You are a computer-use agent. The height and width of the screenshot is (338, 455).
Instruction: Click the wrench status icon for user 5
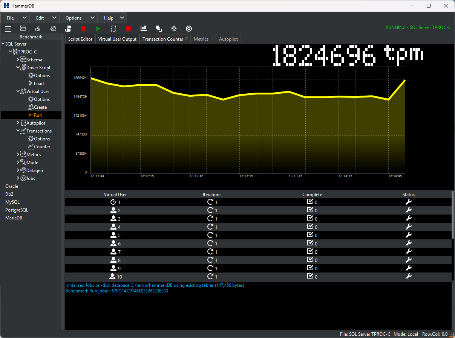408,235
